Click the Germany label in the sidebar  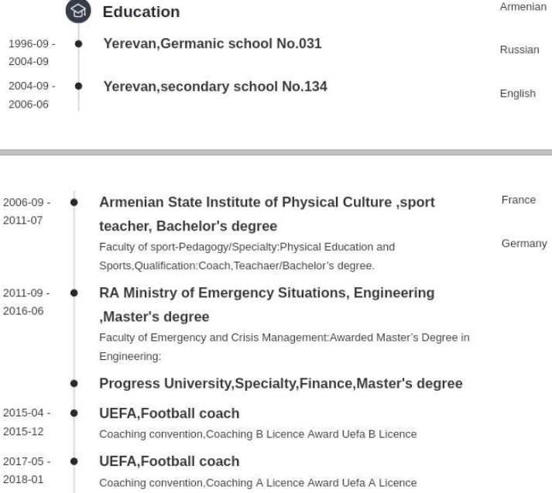point(524,243)
